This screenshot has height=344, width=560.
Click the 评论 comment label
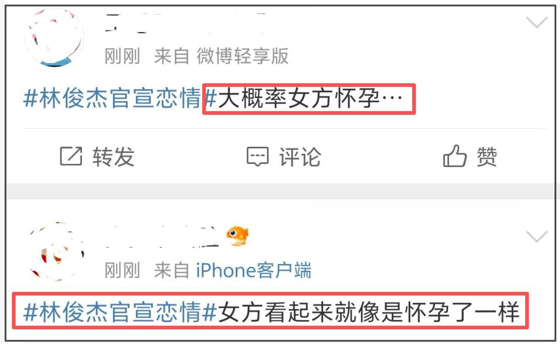point(300,157)
